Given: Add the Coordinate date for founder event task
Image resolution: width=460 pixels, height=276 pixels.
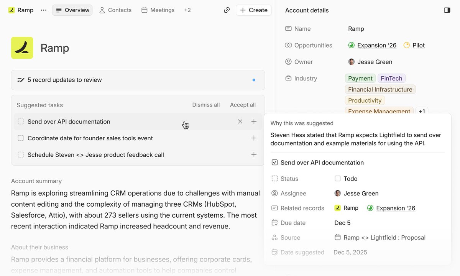Looking at the screenshot, I should coord(254,138).
